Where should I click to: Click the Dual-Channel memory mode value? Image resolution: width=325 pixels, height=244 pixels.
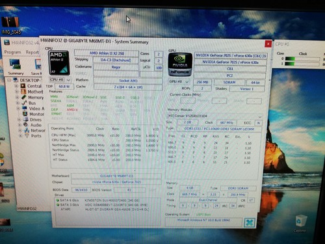click(208, 200)
